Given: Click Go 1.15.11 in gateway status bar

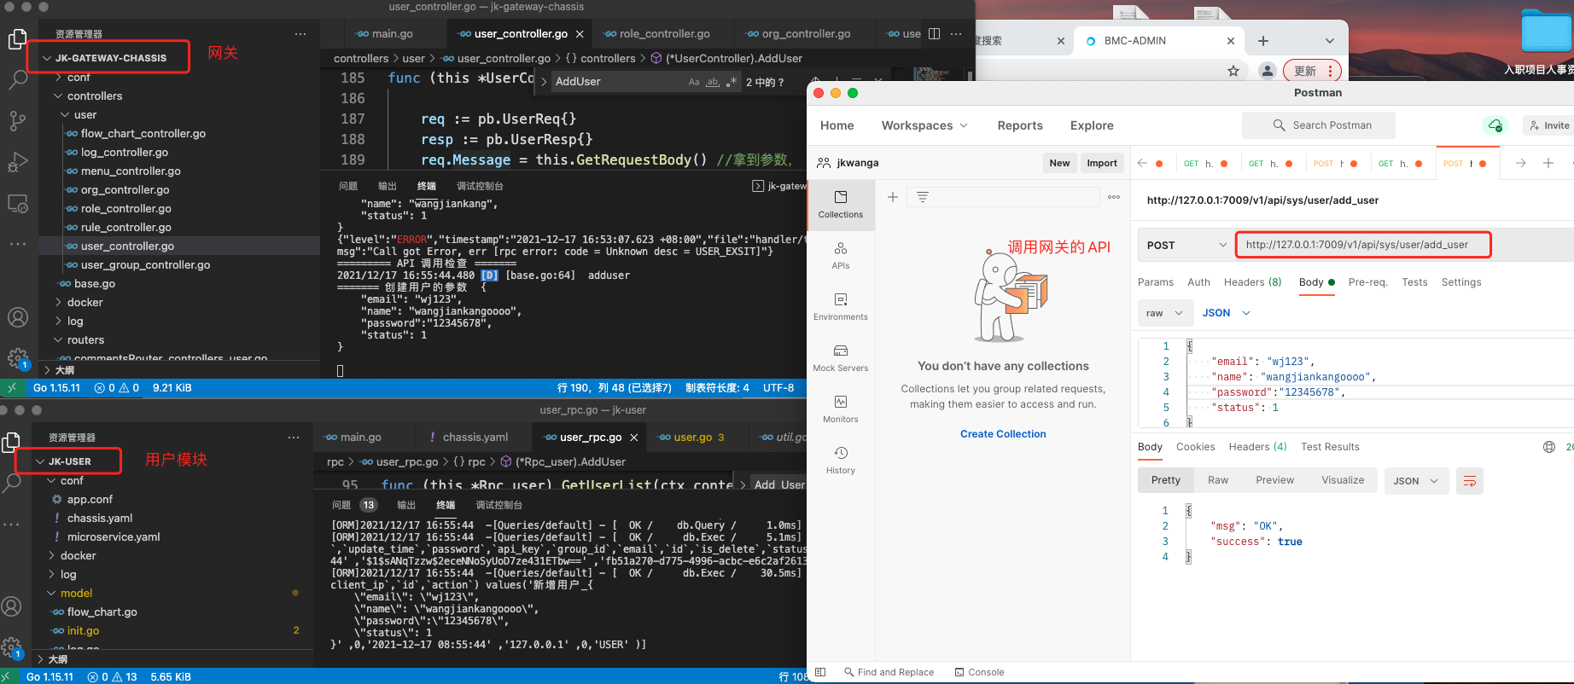Looking at the screenshot, I should pos(56,388).
